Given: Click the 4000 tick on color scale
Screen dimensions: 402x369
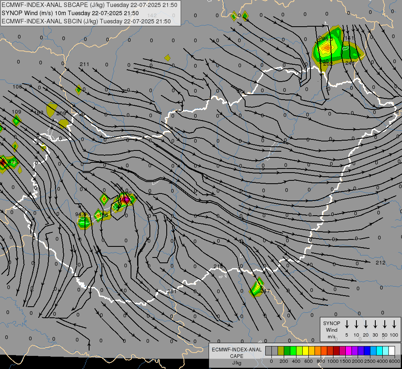Looking at the screenshot, I should pos(382,361).
